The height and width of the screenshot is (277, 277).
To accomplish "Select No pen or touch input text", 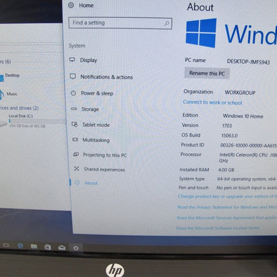I will 247,188.
